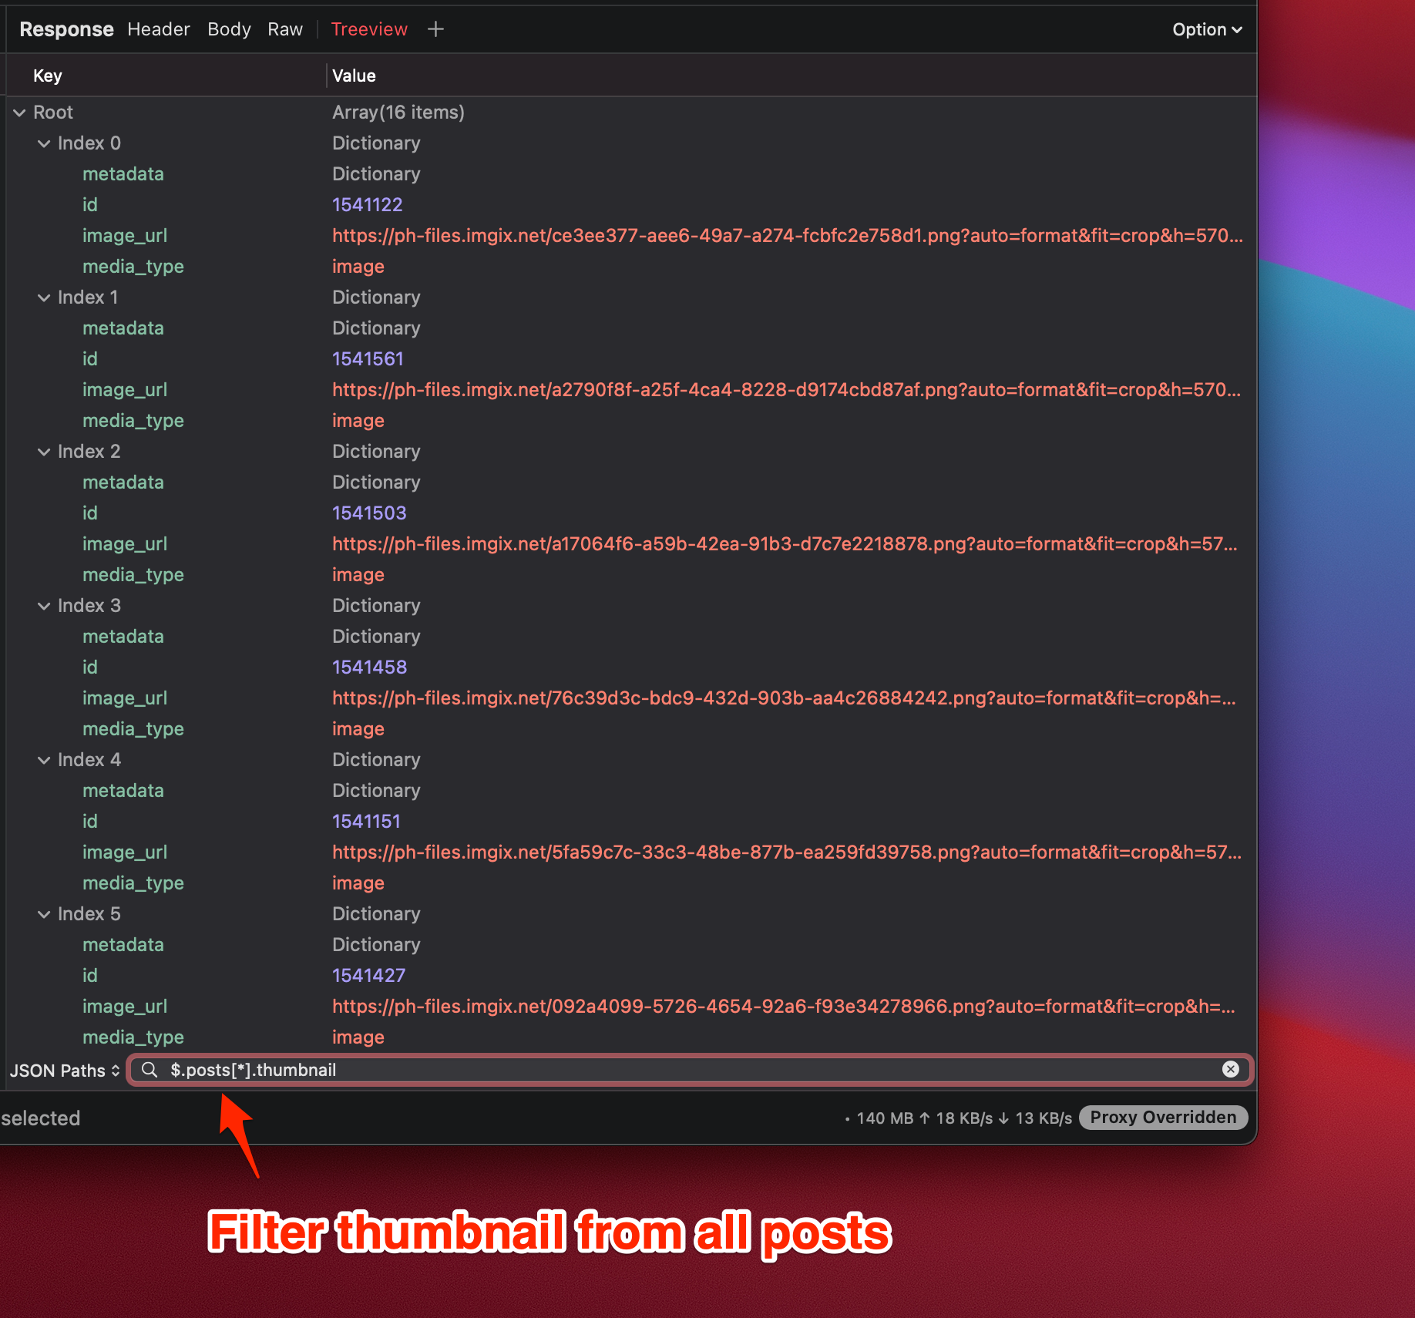Open the Option dropdown
1415x1318 pixels.
(x=1206, y=29)
